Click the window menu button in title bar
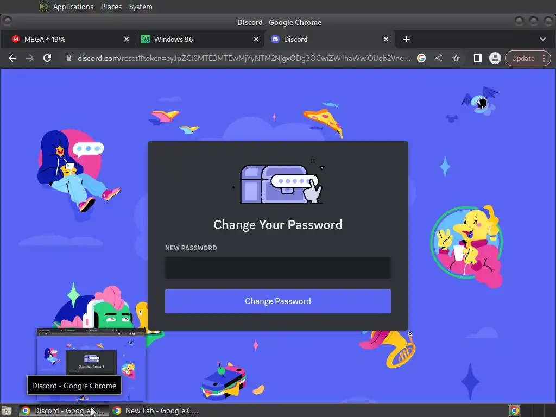 click(7, 22)
